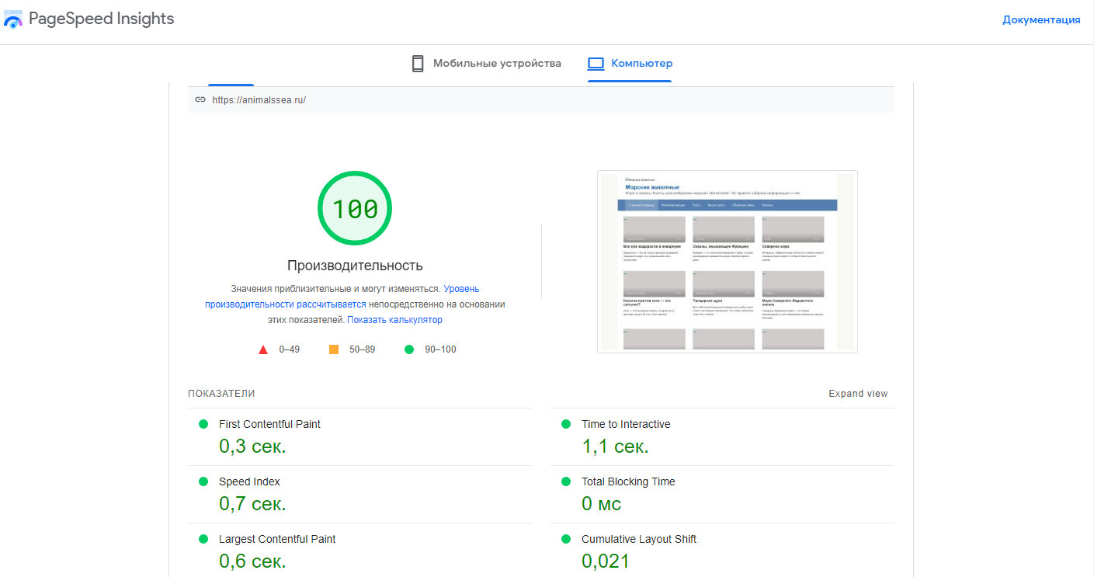
Task: Click the link chain icon beside the URL
Action: coord(200,99)
